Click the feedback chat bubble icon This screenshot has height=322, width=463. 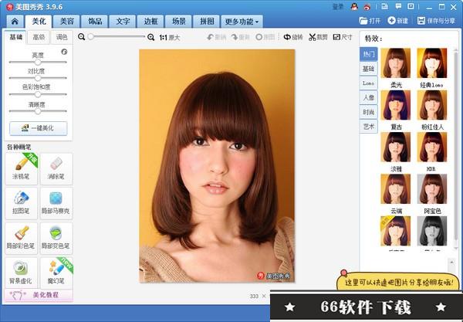399,6
